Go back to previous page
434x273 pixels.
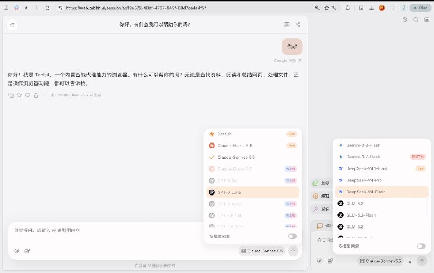coord(26,8)
